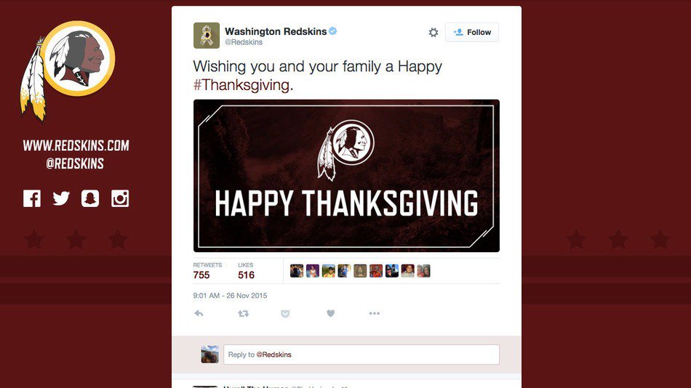Retweet the Thanksgiving tweet
Viewport: 691px width, 388px height.
[243, 314]
